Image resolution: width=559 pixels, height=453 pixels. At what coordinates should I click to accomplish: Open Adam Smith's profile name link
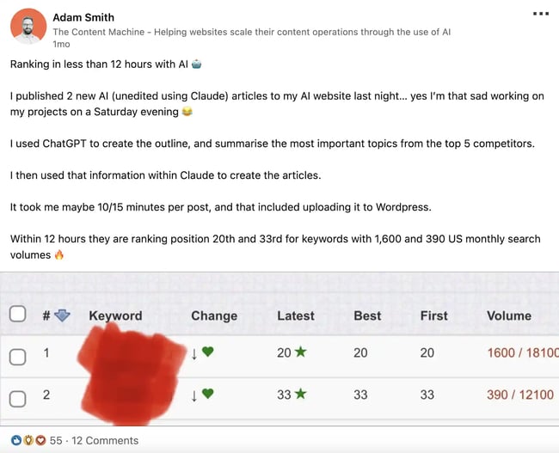[83, 17]
